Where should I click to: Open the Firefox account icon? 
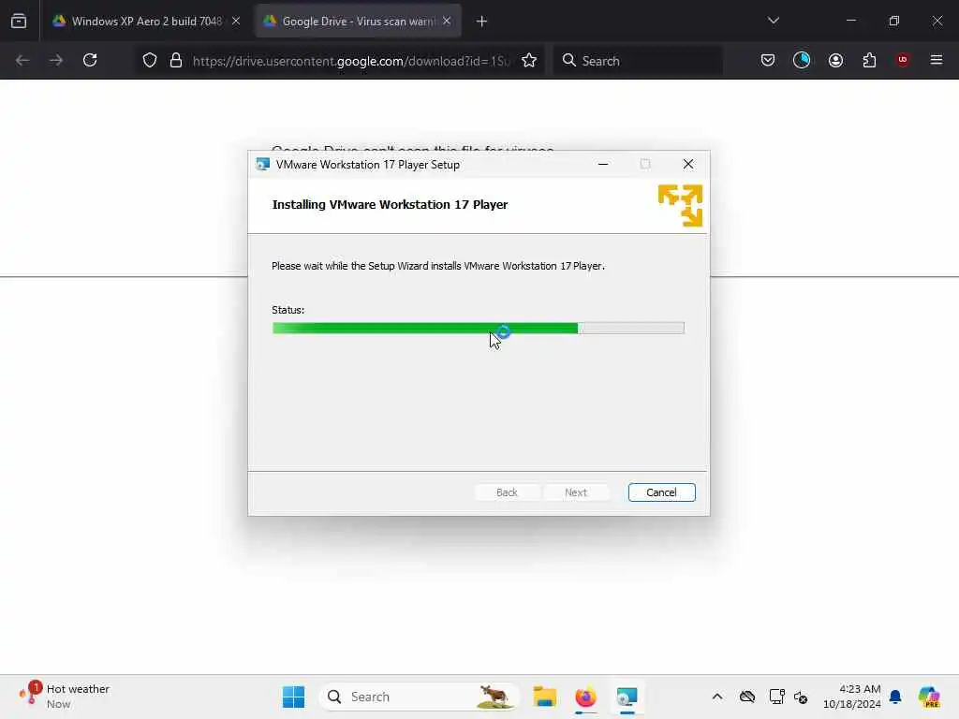pos(835,60)
